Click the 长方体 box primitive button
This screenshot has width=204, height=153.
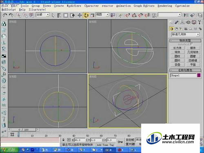(177, 48)
